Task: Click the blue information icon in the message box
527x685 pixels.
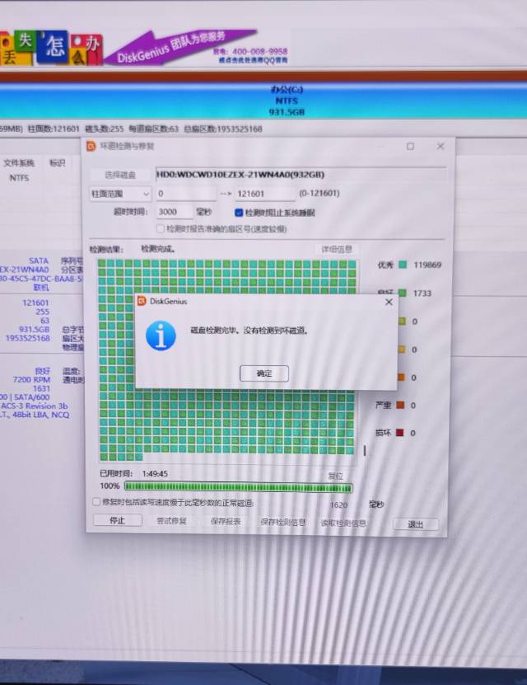Action: click(161, 335)
